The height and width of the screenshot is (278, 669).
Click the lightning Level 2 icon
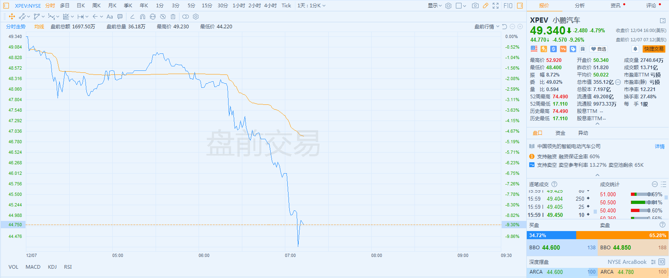point(544,49)
